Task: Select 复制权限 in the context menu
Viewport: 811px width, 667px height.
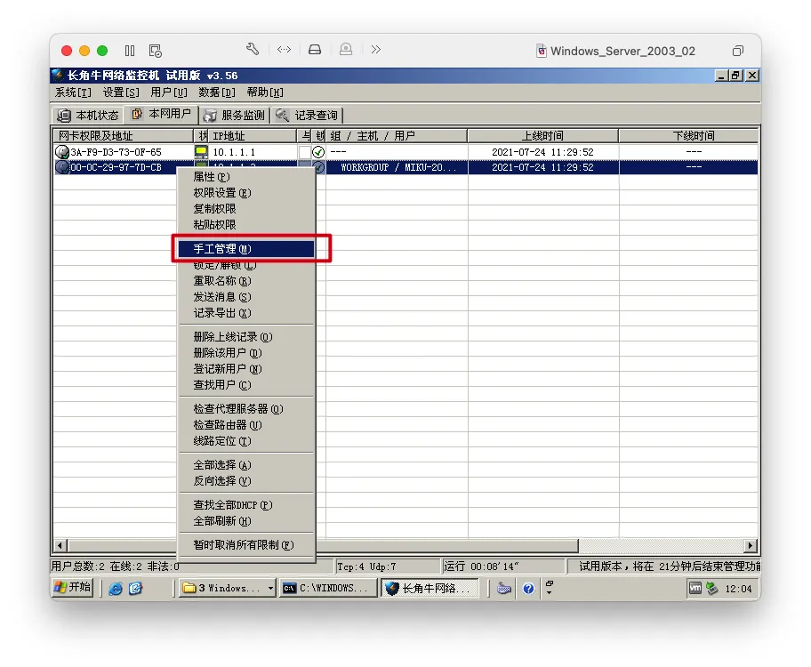Action: [x=246, y=209]
